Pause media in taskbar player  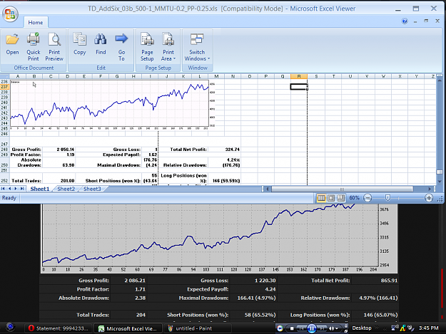(312, 328)
